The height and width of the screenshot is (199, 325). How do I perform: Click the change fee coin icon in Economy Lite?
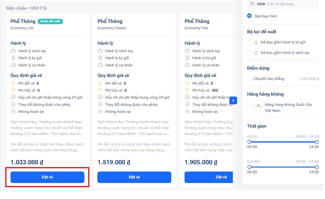[x=13, y=83]
